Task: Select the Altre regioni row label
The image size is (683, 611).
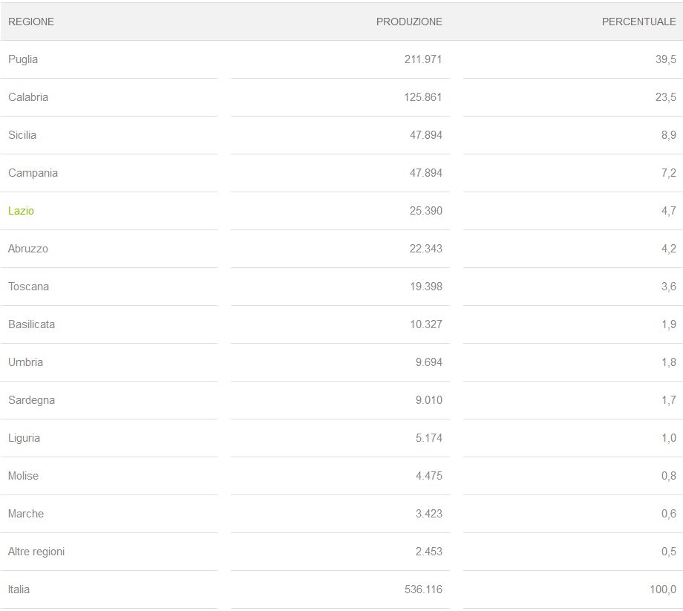Action: click(36, 552)
